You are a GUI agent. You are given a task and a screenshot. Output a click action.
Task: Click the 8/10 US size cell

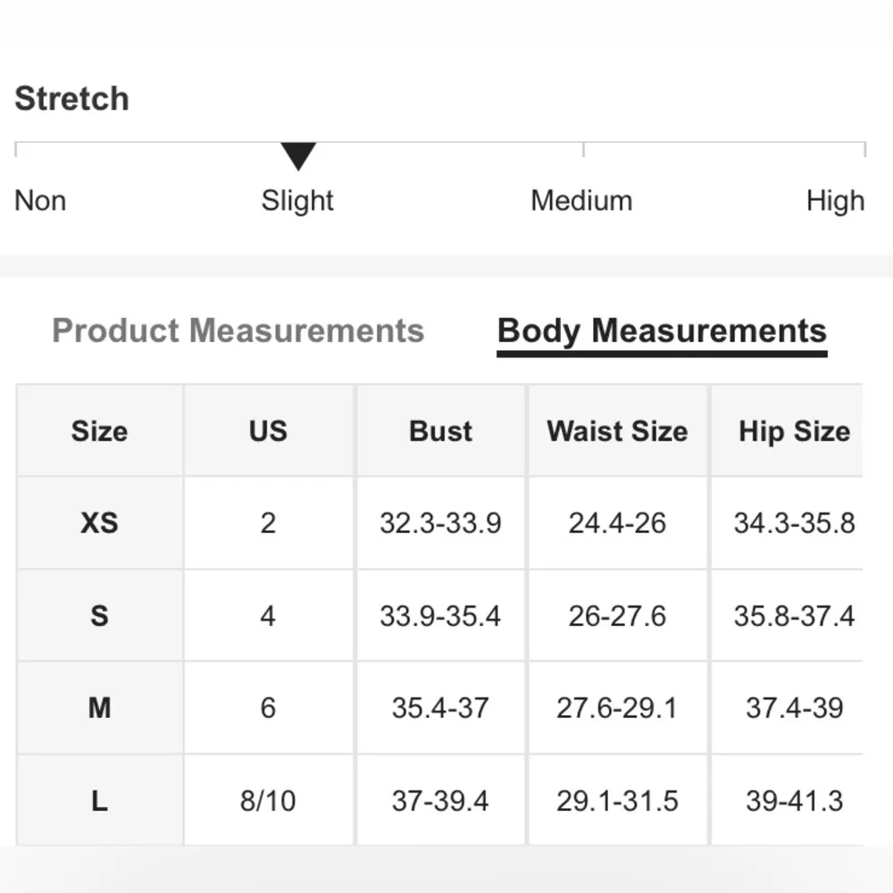click(x=268, y=801)
